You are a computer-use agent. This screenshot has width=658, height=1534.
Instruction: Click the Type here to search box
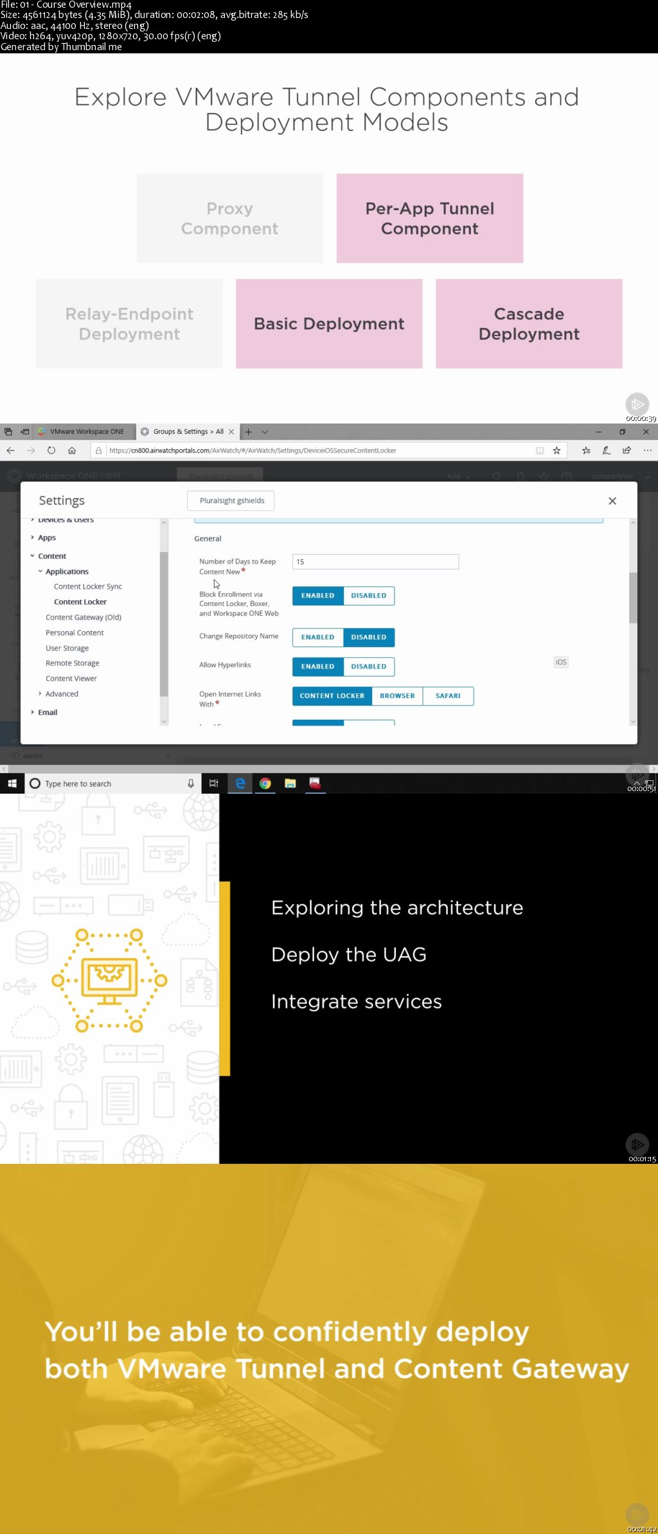pyautogui.click(x=114, y=783)
